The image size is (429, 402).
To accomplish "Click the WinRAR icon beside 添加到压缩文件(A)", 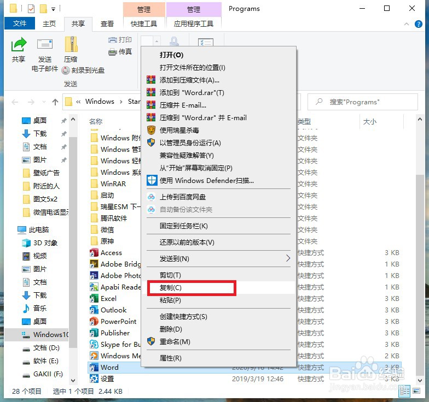I will coord(151,80).
